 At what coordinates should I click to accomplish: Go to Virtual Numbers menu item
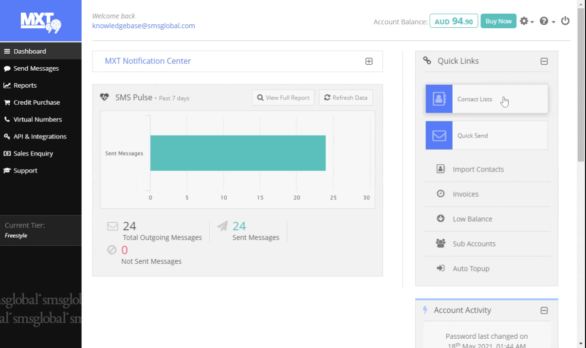click(37, 119)
